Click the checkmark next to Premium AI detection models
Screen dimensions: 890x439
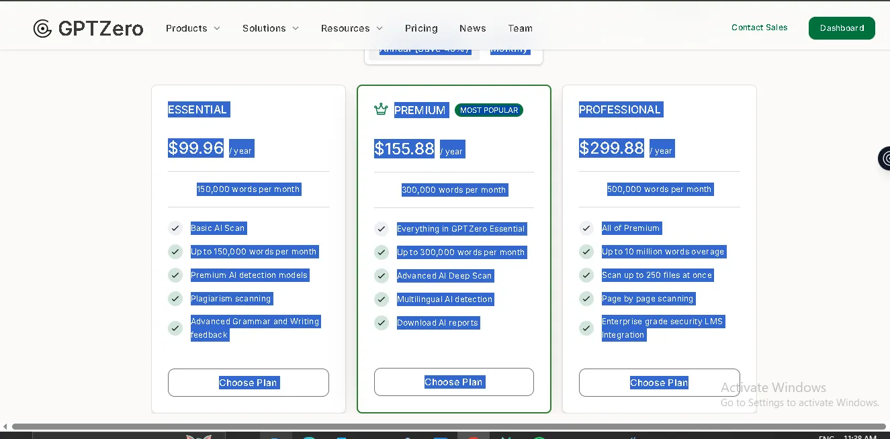pyautogui.click(x=175, y=275)
